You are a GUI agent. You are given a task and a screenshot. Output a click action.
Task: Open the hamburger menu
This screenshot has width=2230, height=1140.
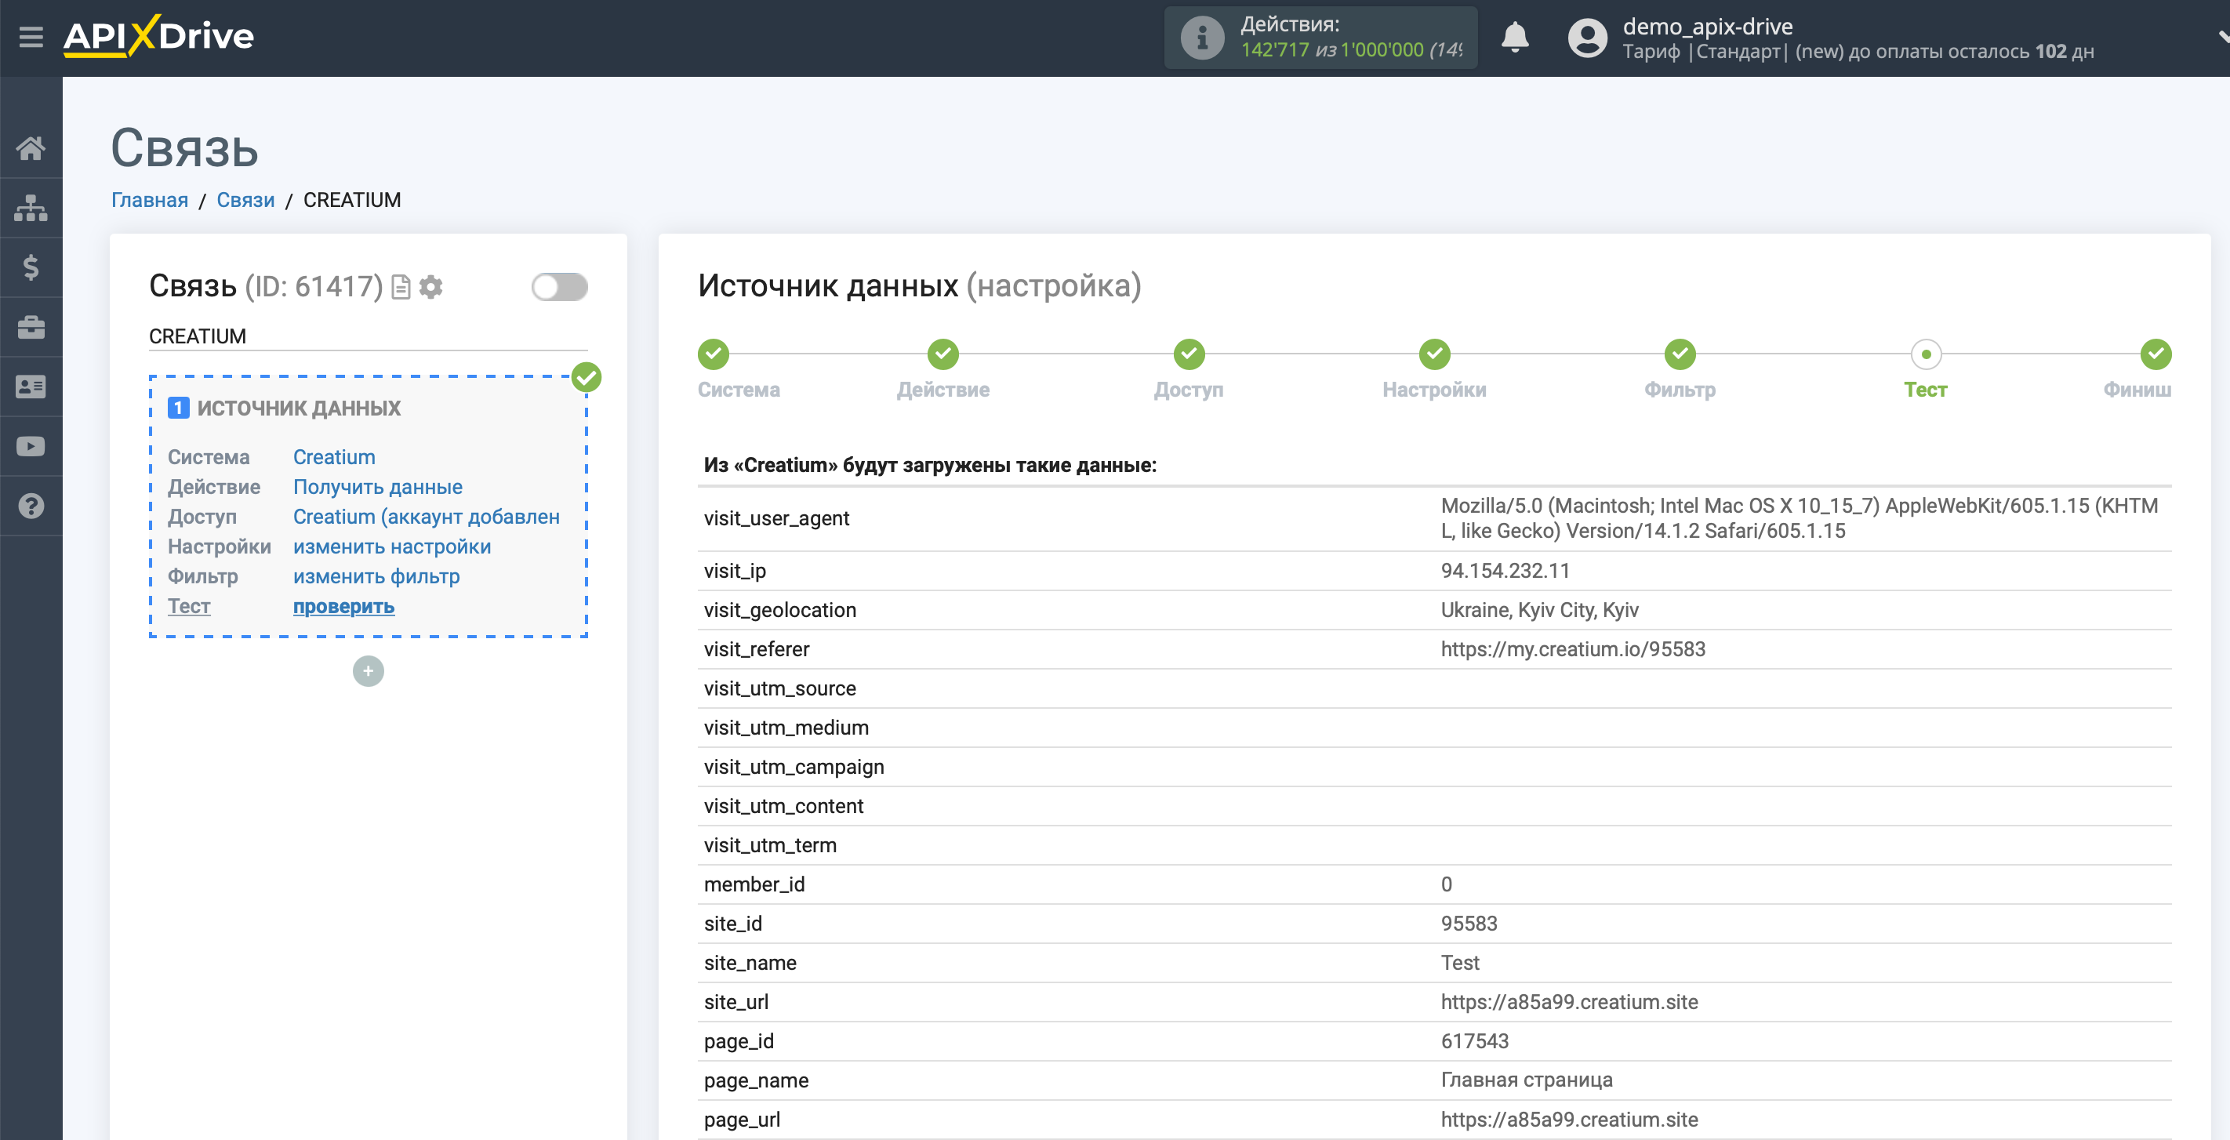[x=31, y=37]
